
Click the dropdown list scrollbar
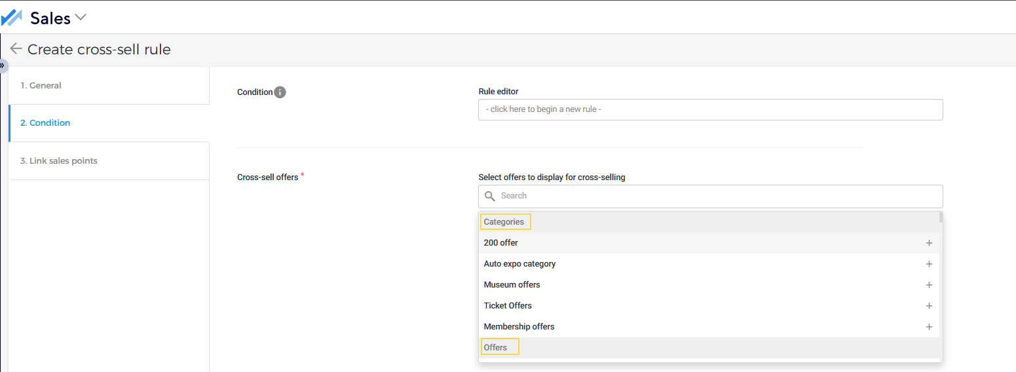(941, 218)
